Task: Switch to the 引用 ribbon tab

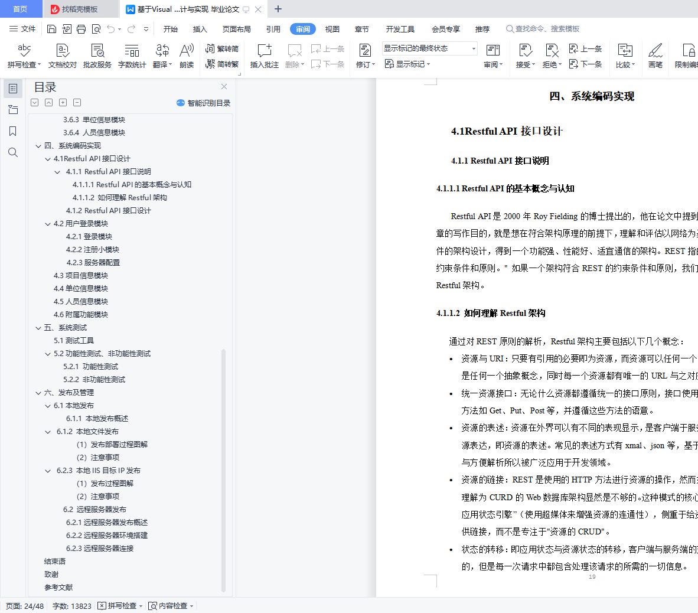Action: [x=273, y=29]
